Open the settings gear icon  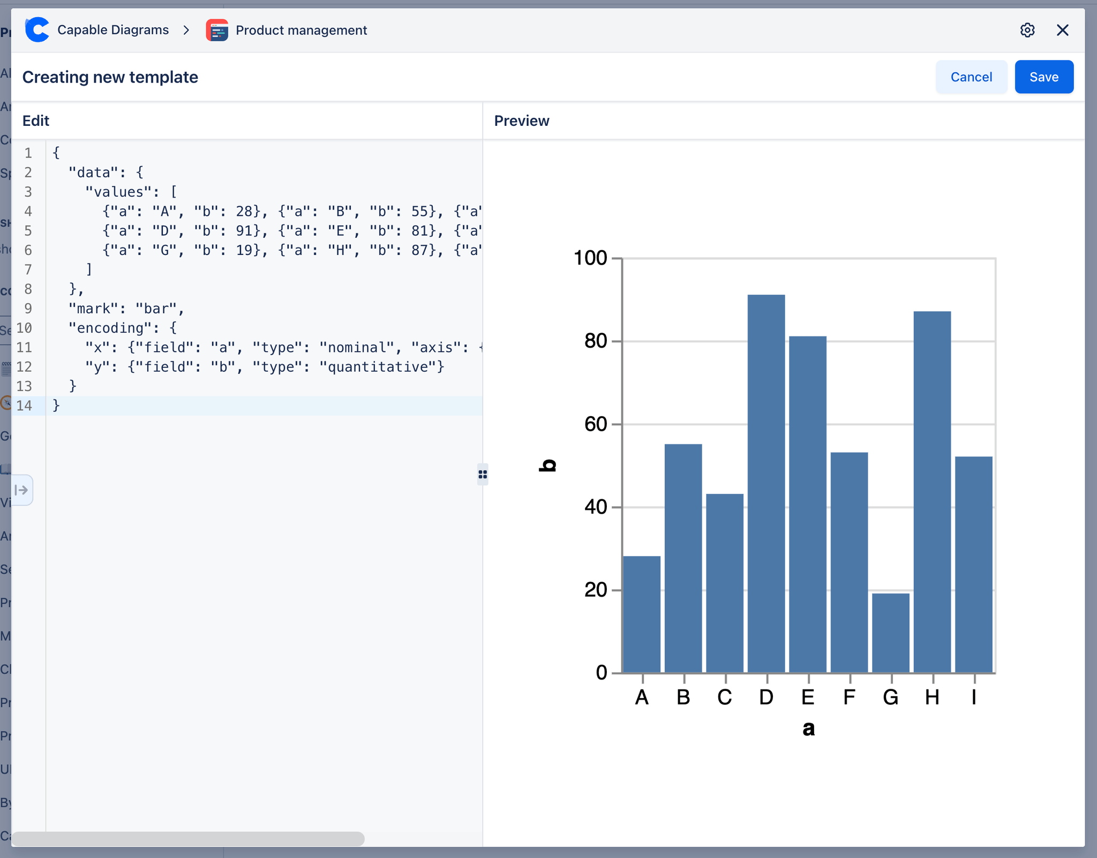pyautogui.click(x=1027, y=30)
